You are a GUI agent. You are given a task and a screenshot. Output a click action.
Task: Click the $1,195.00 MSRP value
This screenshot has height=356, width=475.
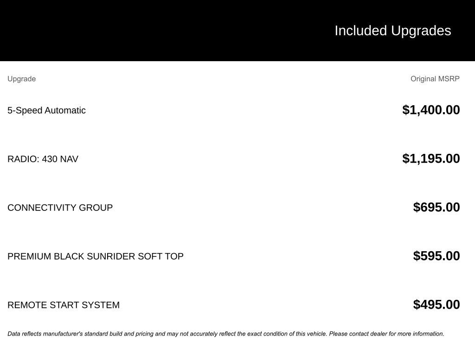pyautogui.click(x=431, y=159)
